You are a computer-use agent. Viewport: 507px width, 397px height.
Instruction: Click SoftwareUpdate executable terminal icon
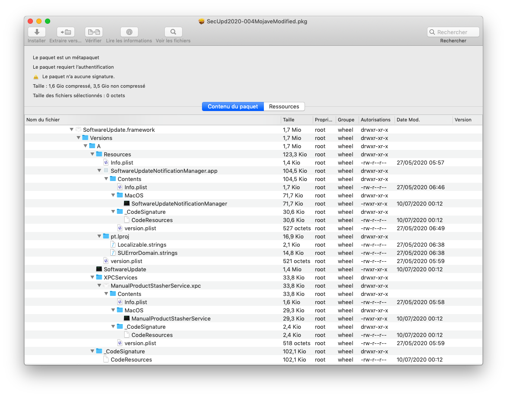tap(99, 269)
